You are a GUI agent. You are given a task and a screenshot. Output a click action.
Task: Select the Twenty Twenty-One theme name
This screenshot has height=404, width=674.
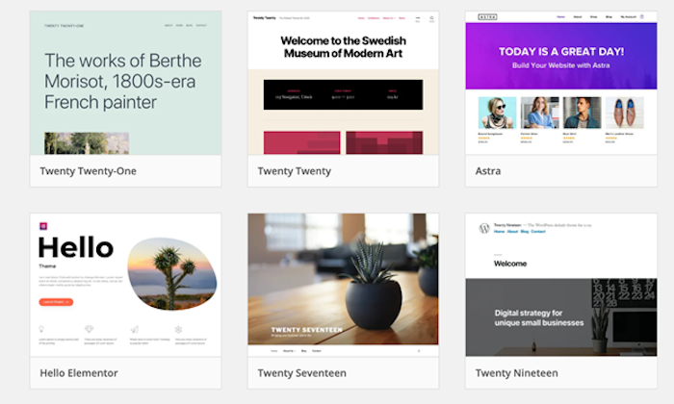tap(89, 171)
